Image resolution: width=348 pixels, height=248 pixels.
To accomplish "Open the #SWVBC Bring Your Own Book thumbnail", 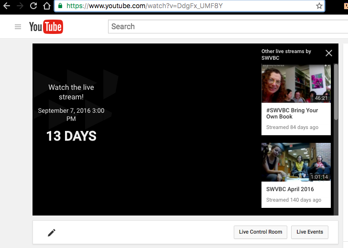I will [x=296, y=84].
